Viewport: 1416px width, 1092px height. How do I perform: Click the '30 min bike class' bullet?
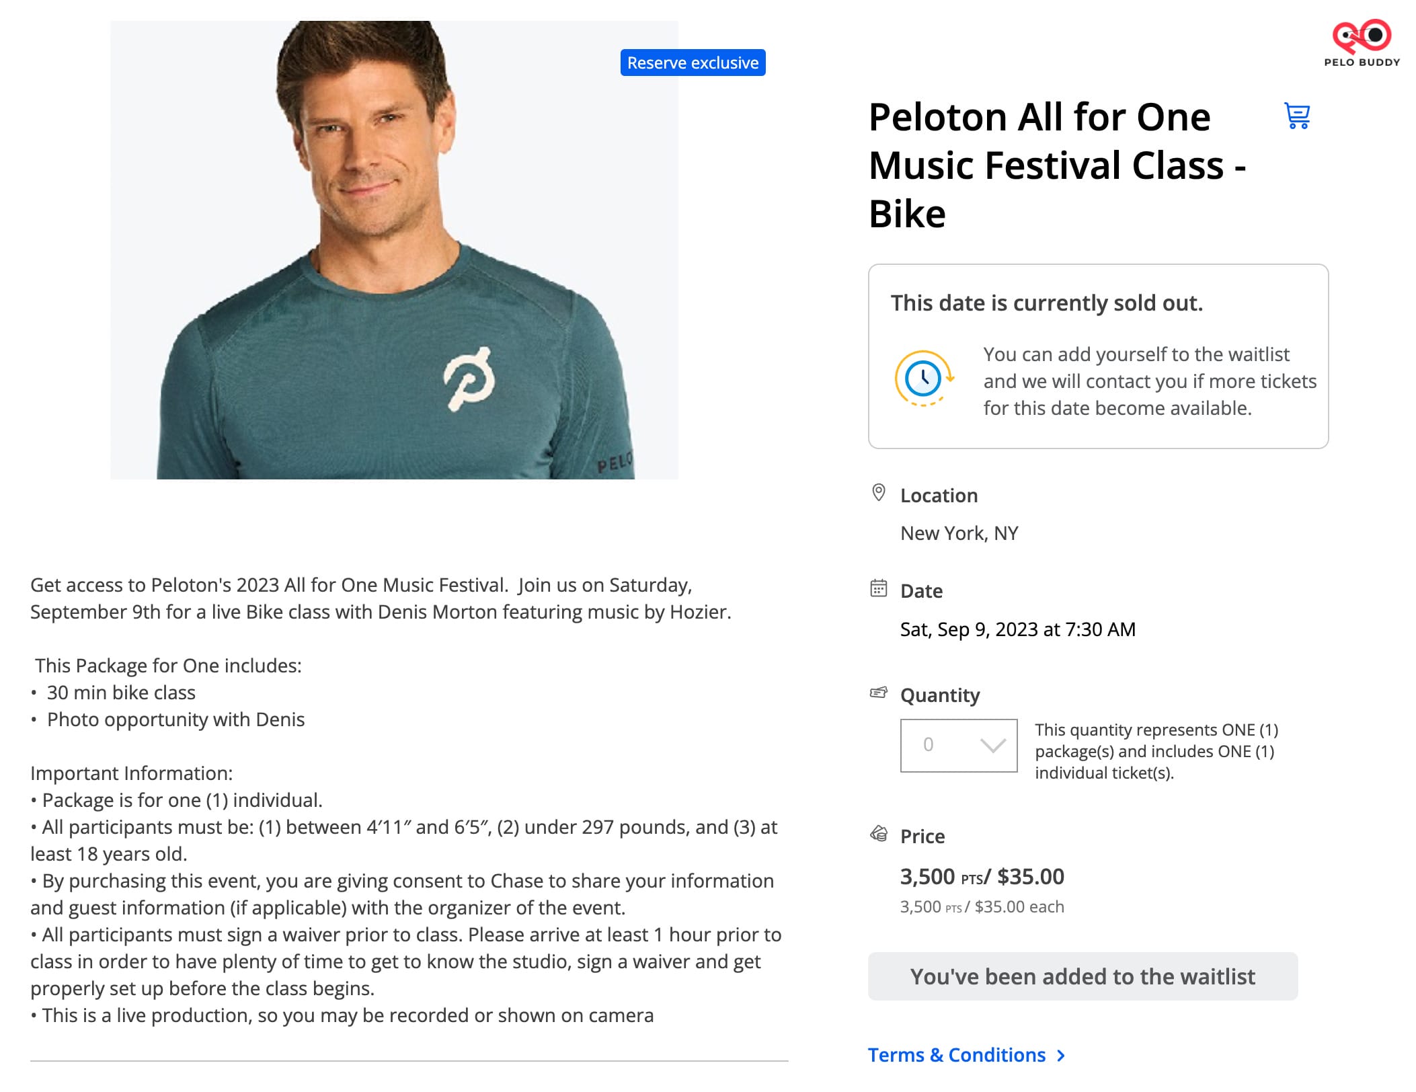point(121,693)
